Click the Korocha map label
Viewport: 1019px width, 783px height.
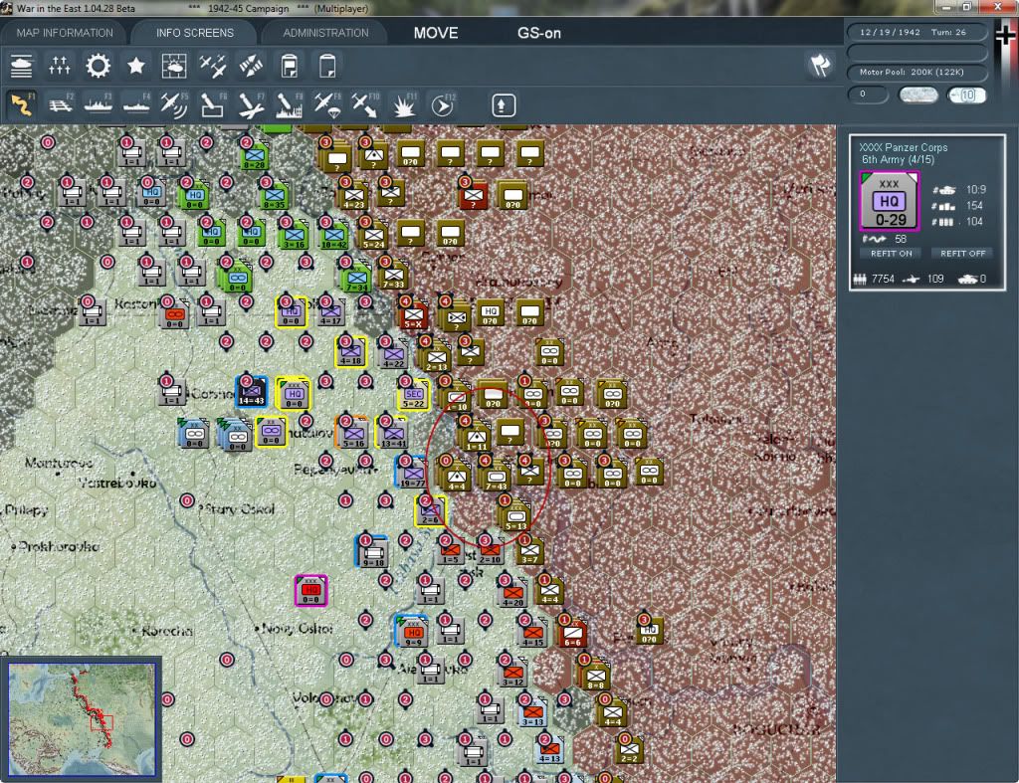(166, 631)
